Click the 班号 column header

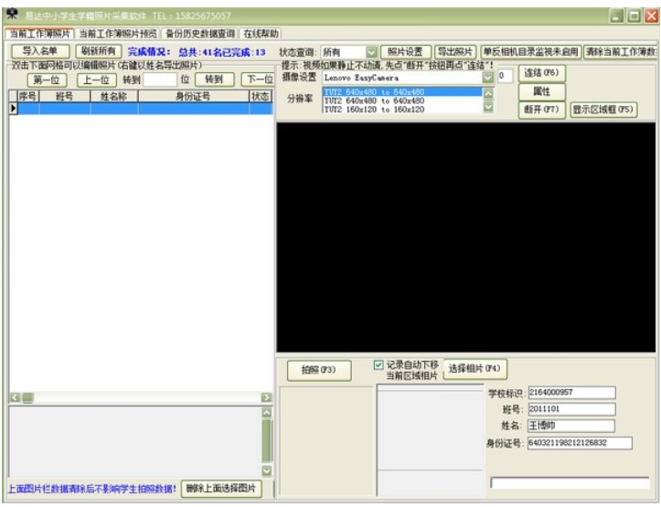pyautogui.click(x=65, y=97)
